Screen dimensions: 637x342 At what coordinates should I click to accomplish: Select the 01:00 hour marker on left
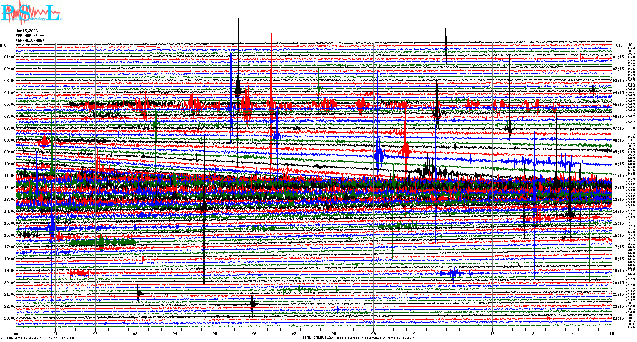click(x=10, y=57)
